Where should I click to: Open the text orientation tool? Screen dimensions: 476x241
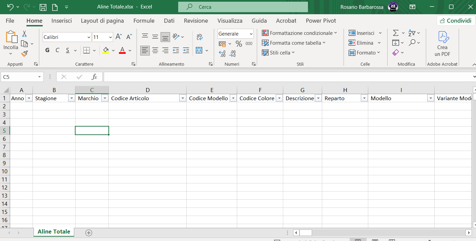[176, 37]
